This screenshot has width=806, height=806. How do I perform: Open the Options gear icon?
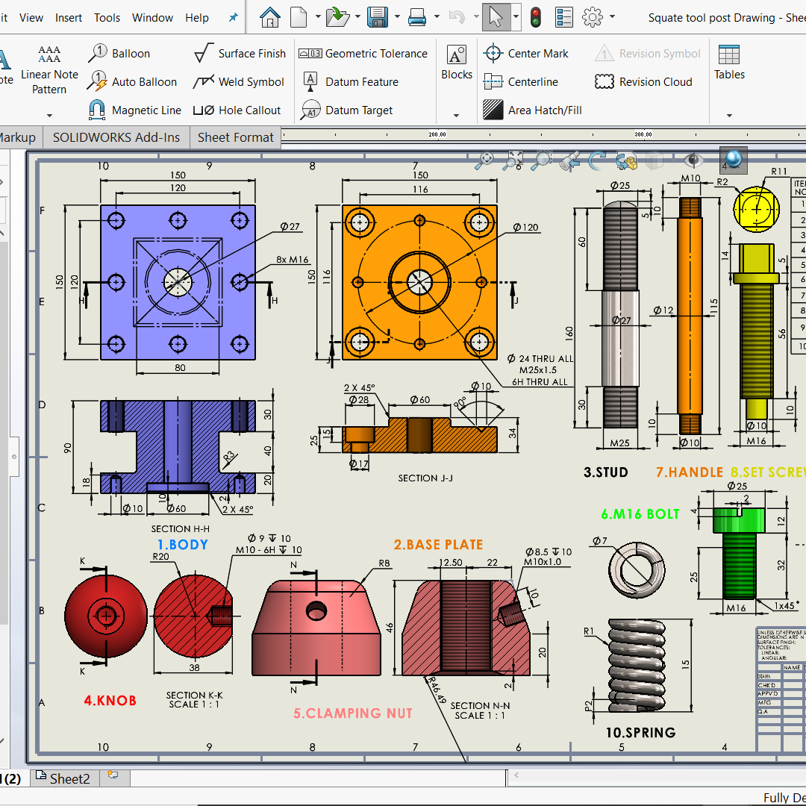pos(592,17)
